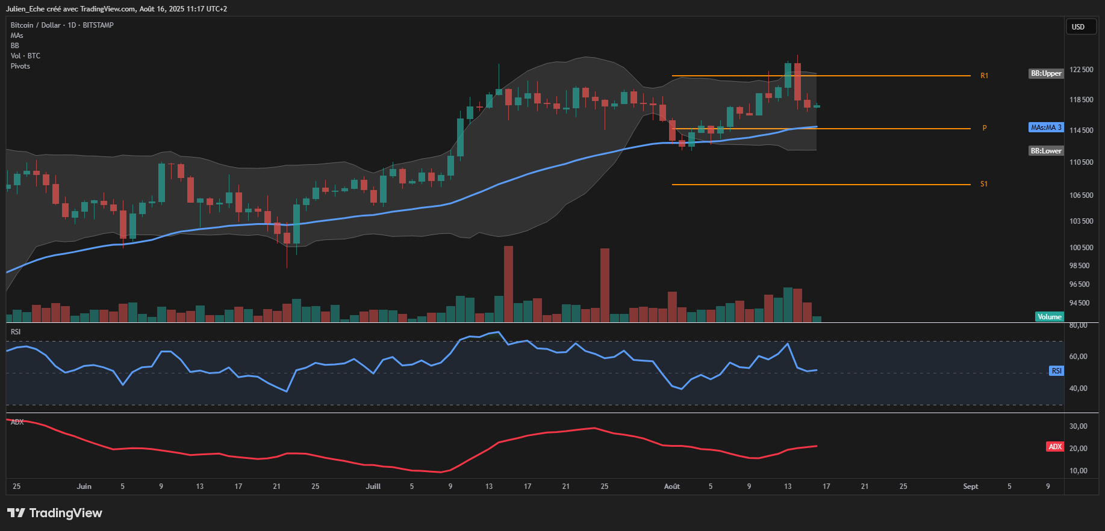The image size is (1105, 531).
Task: Click the BB indicator legend entry
Action: (15, 46)
